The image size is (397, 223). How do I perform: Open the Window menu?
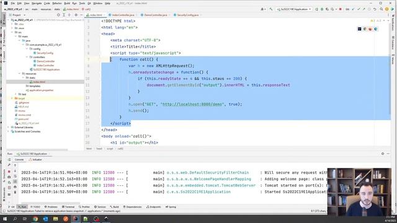[98, 3]
